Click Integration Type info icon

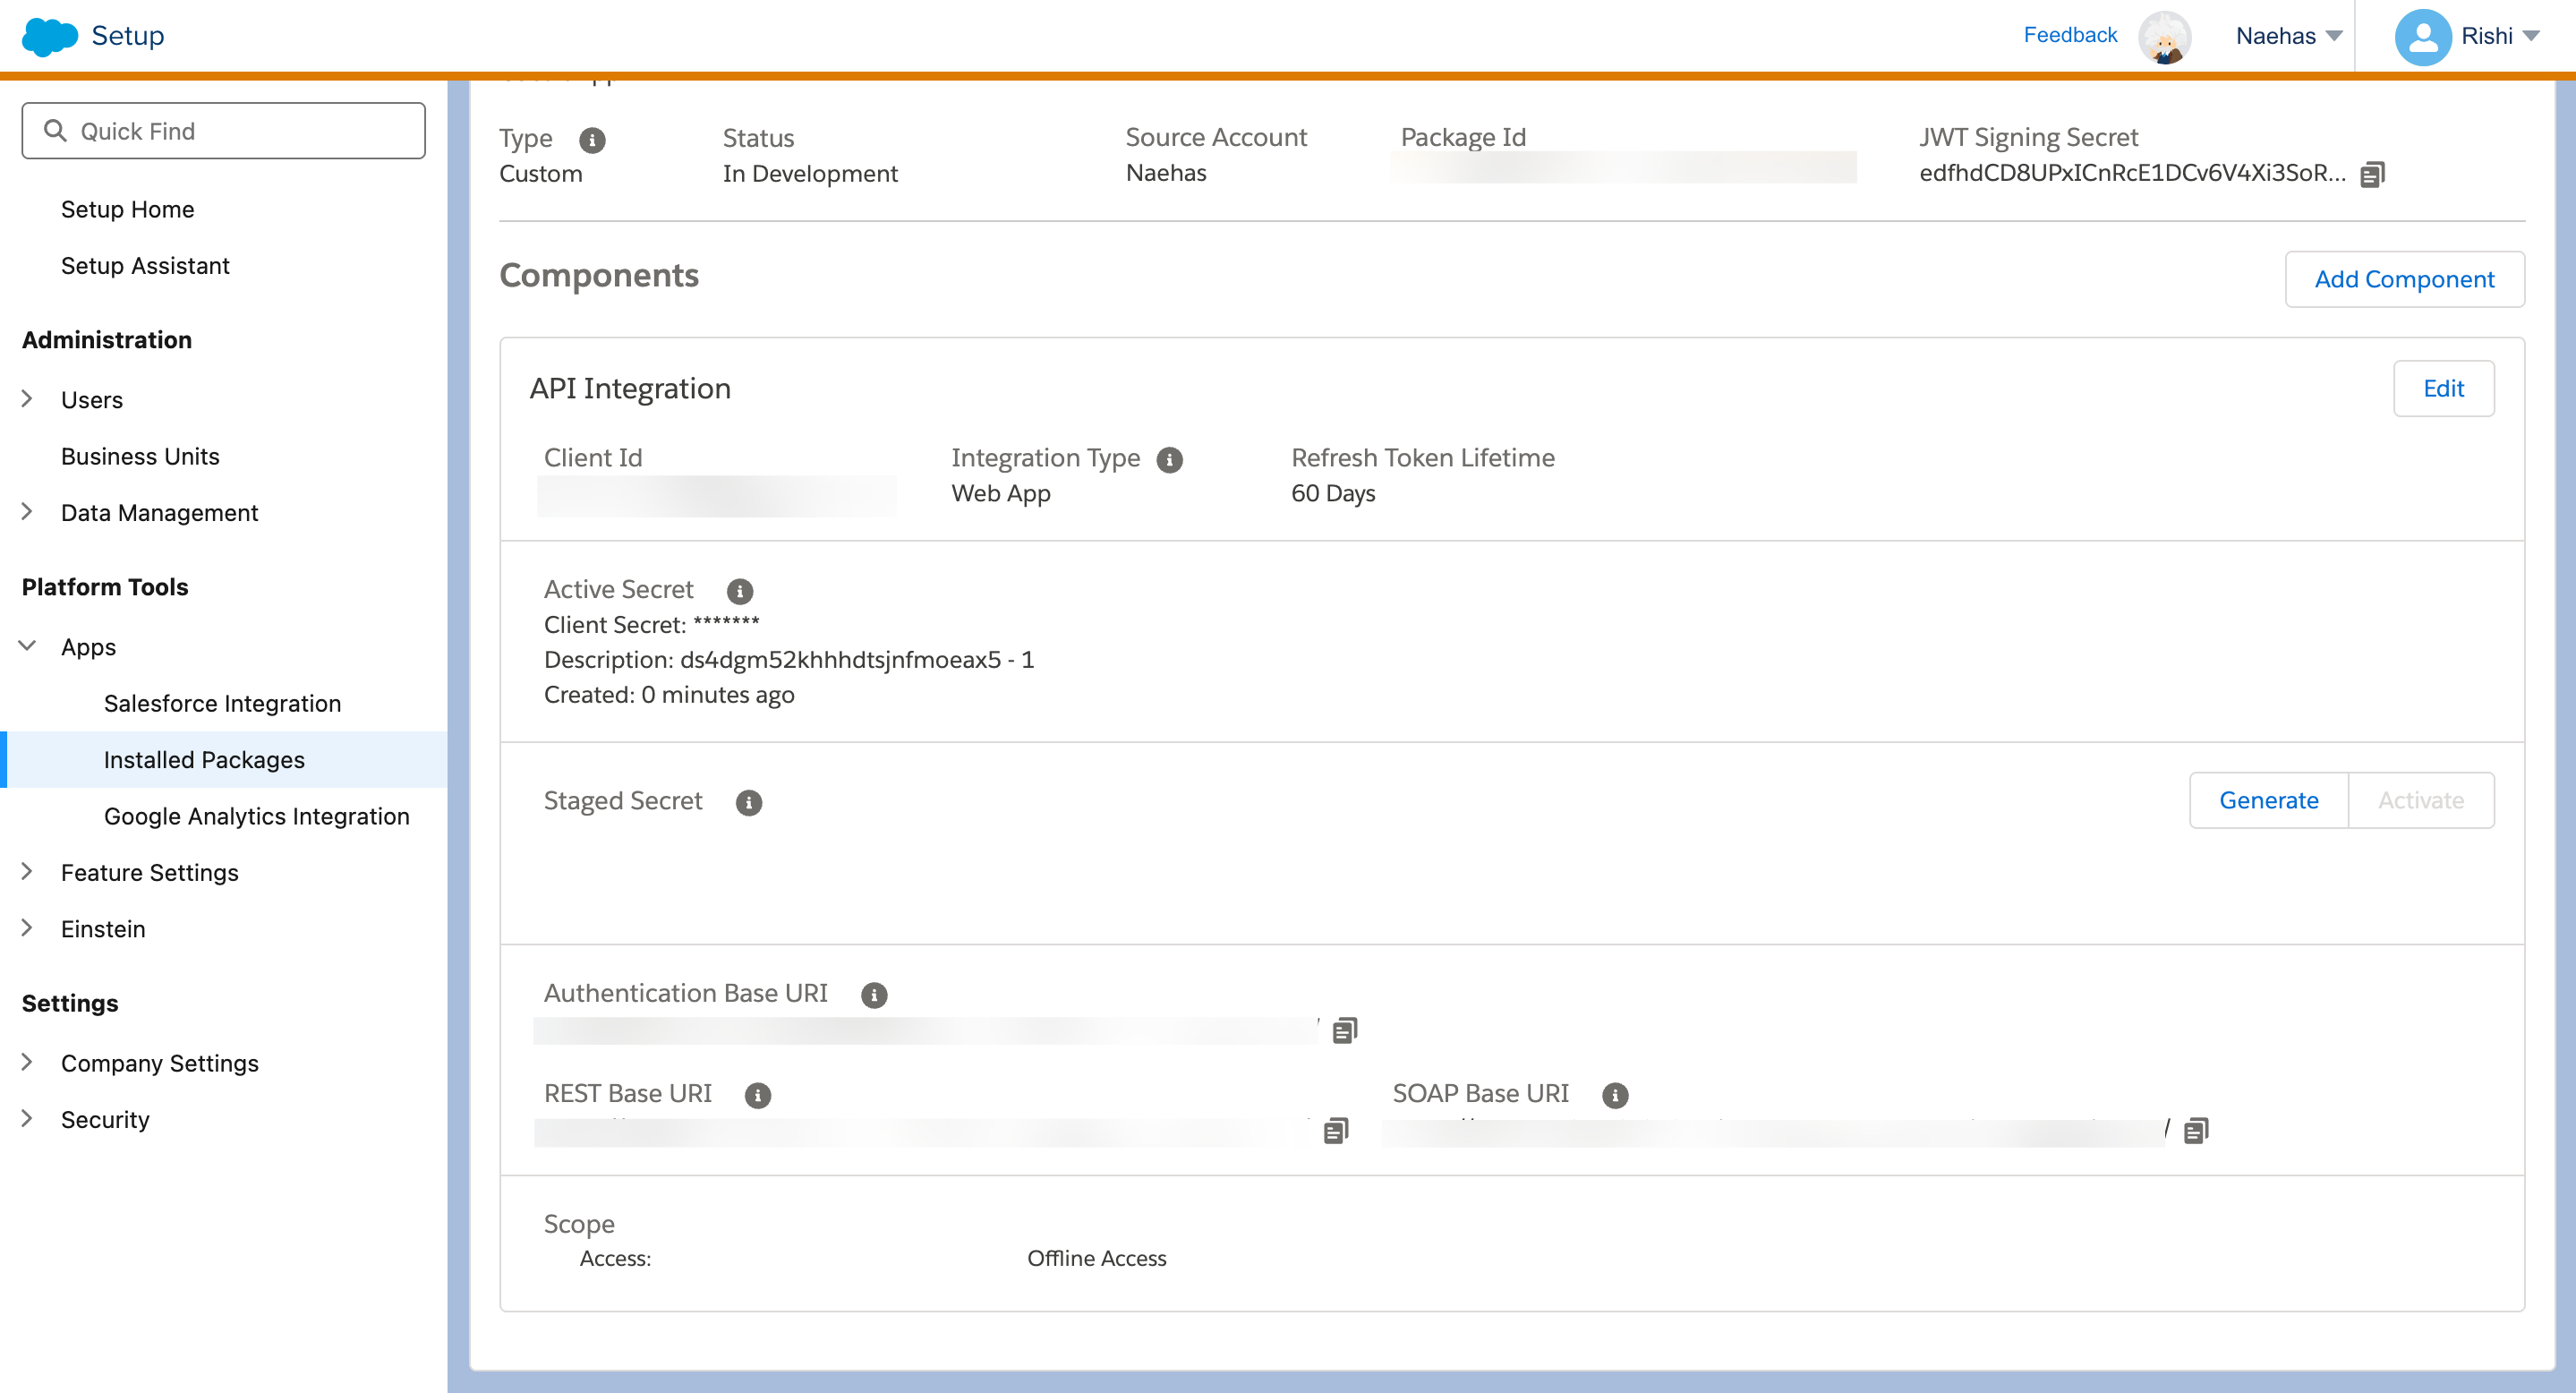pos(1169,459)
